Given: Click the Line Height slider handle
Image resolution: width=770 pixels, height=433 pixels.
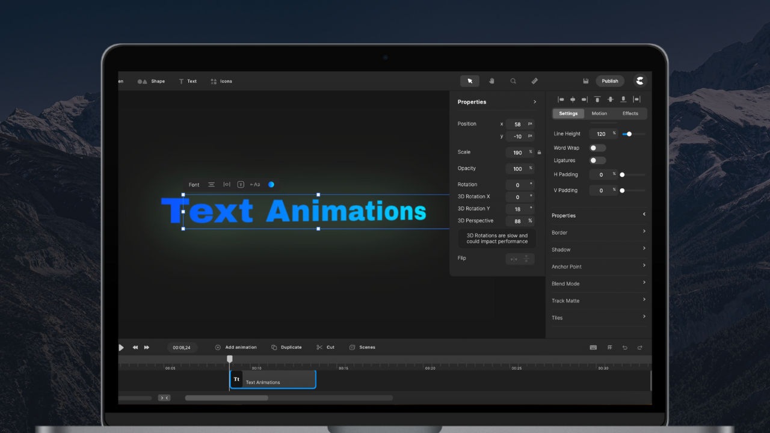Looking at the screenshot, I should (629, 134).
